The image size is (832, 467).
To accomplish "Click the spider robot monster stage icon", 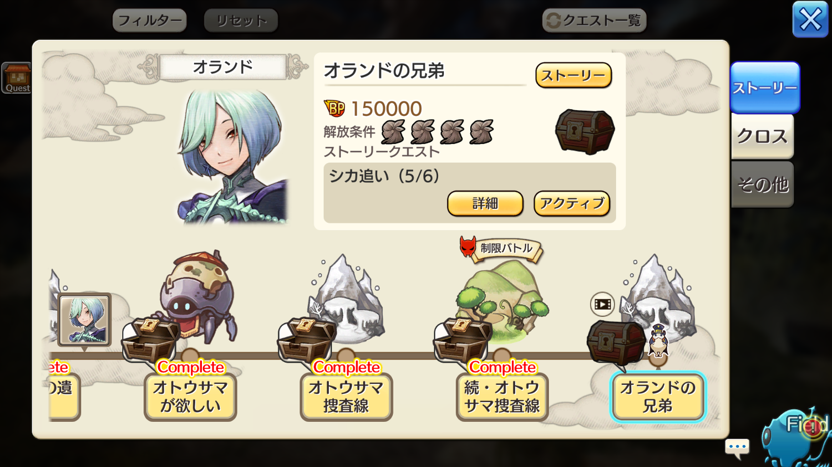I will [199, 295].
